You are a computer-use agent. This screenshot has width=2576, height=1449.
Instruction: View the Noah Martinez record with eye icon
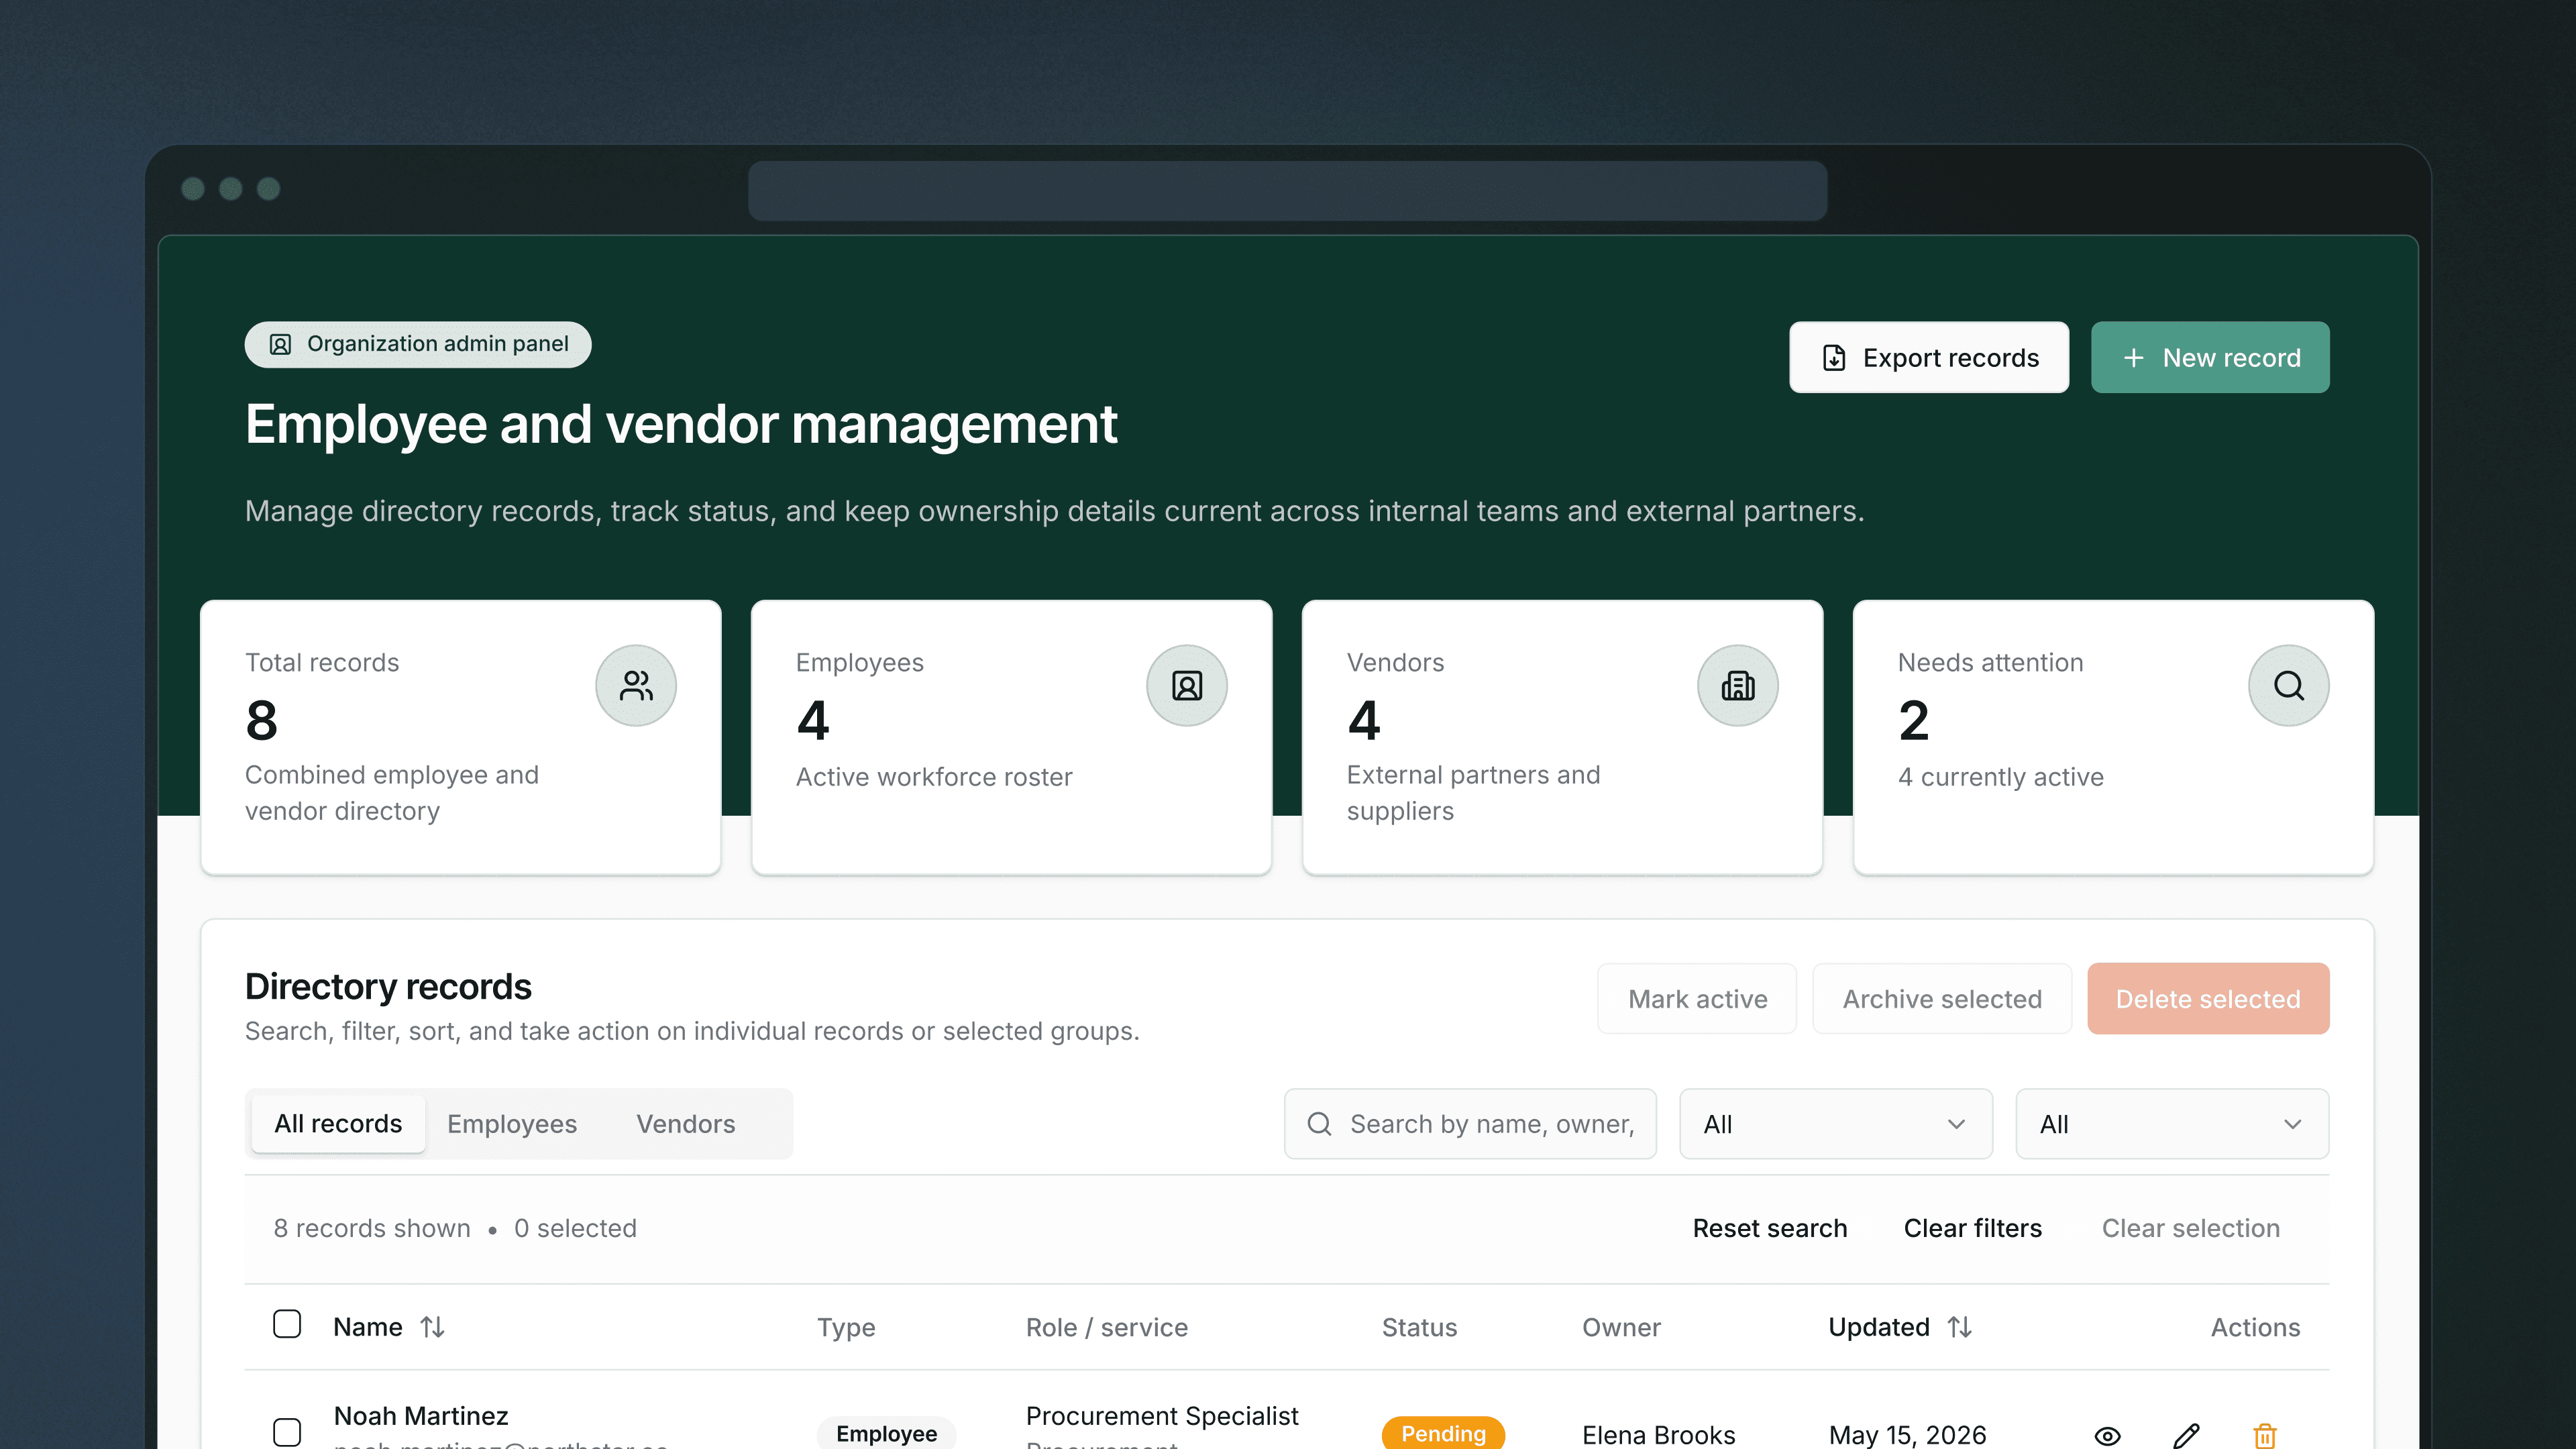click(2107, 1436)
